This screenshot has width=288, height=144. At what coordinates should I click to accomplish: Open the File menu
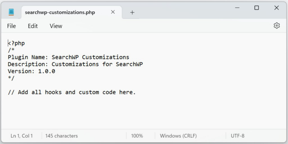(x=11, y=26)
